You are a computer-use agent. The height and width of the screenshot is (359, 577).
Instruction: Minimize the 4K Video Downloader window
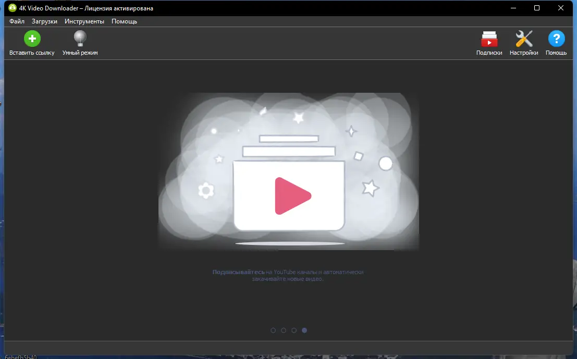(x=513, y=8)
